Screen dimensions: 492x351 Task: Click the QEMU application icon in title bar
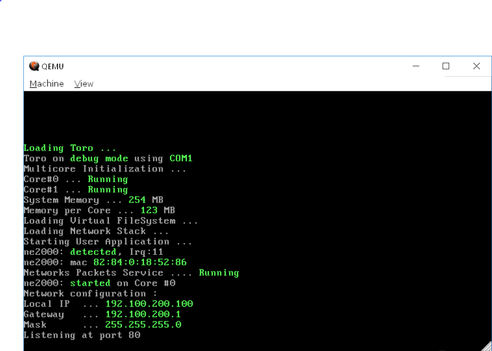click(34, 66)
